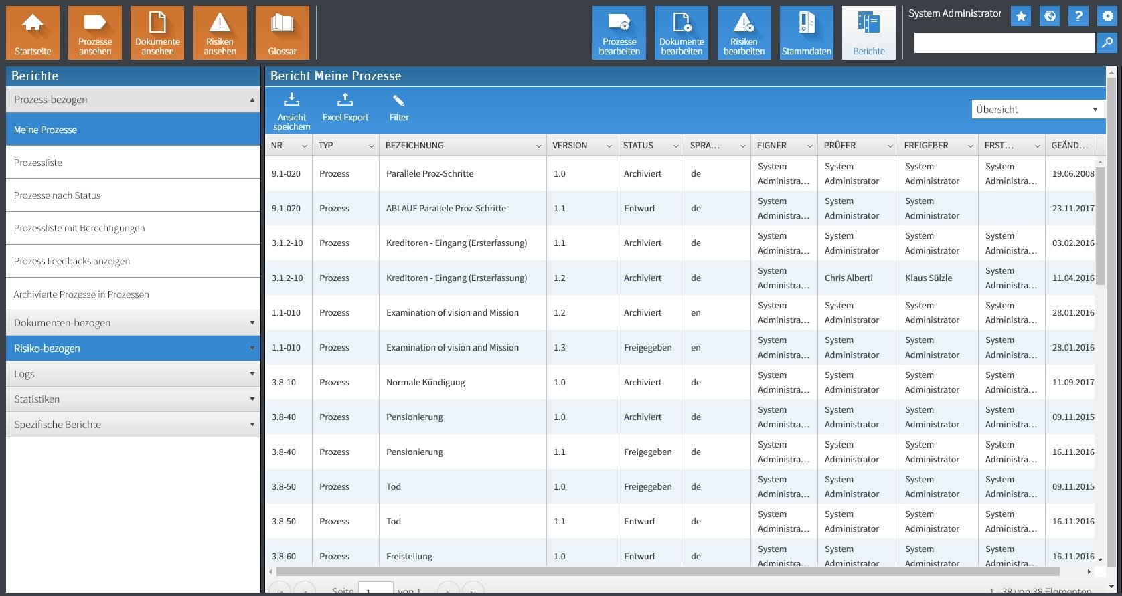1122x596 pixels.
Task: Open the Filter tool
Action: pyautogui.click(x=399, y=108)
